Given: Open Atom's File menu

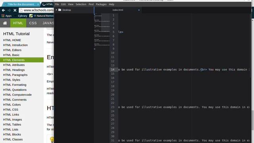Looking at the screenshot, I should click(x=57, y=4).
